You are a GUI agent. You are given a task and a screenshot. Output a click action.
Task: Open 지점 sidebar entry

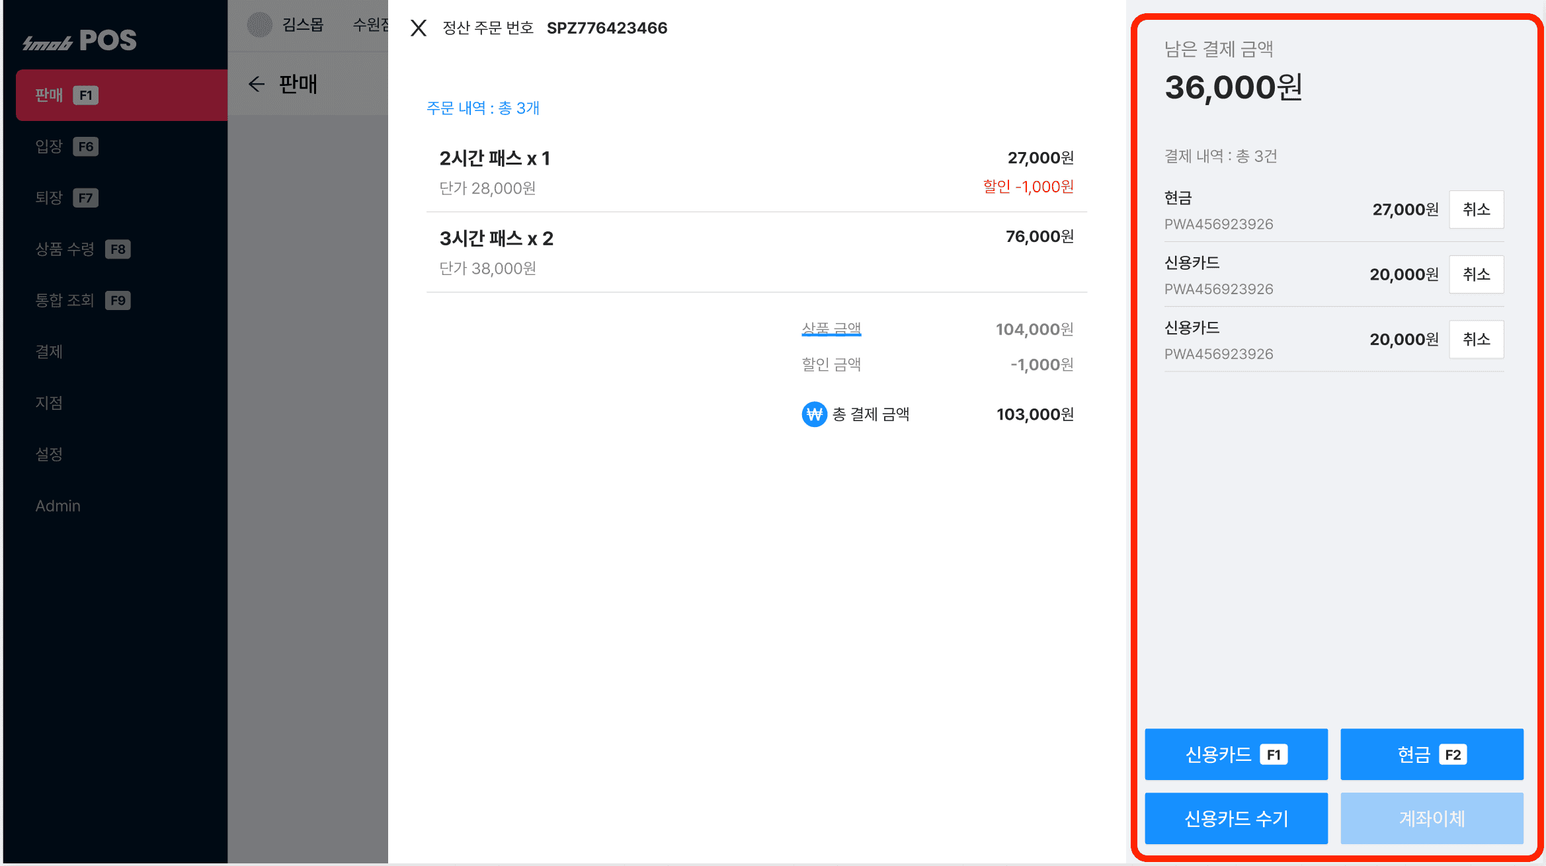[x=49, y=403]
